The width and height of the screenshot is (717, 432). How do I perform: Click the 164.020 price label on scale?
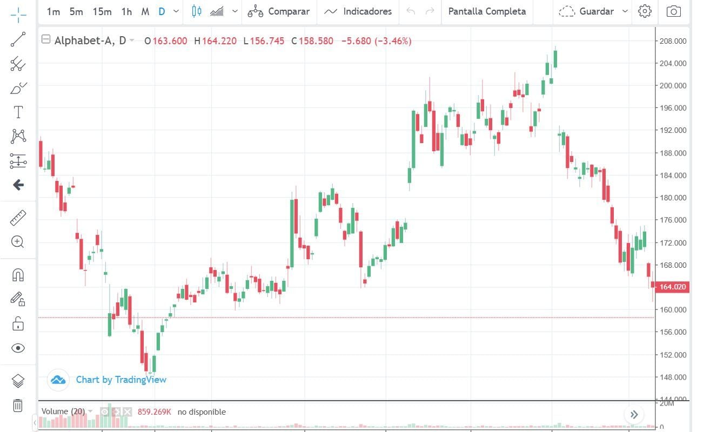[672, 287]
